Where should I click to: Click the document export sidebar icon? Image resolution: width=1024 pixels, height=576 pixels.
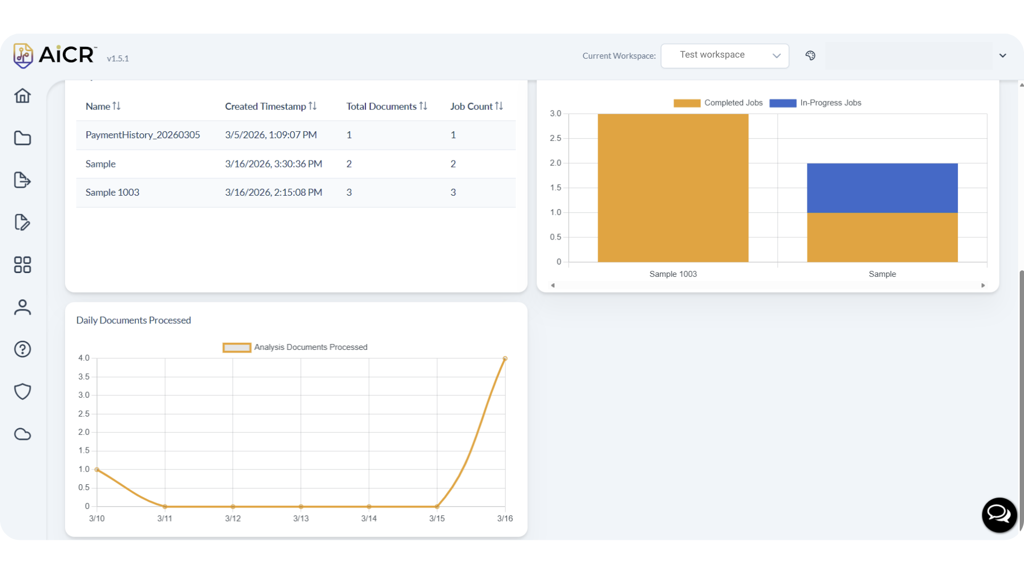click(x=22, y=180)
